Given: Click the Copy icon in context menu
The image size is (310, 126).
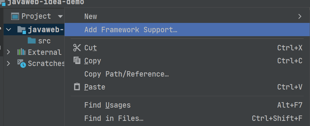Looking at the screenshot, I should point(77,60).
